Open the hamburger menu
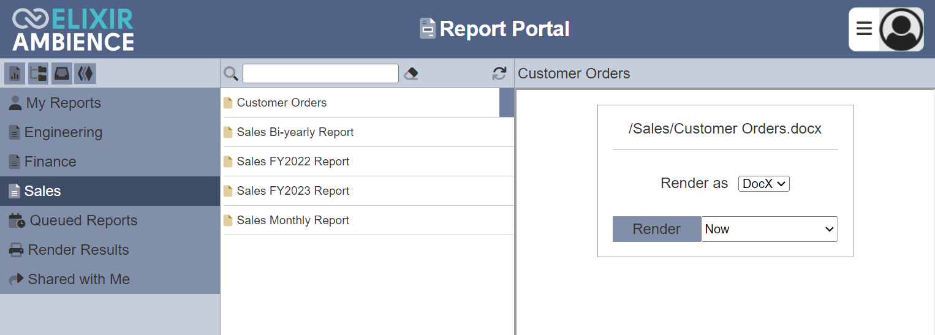Image resolution: width=935 pixels, height=335 pixels. (864, 29)
